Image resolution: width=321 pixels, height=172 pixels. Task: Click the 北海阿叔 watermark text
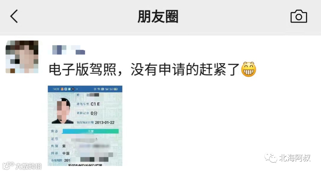click(295, 158)
